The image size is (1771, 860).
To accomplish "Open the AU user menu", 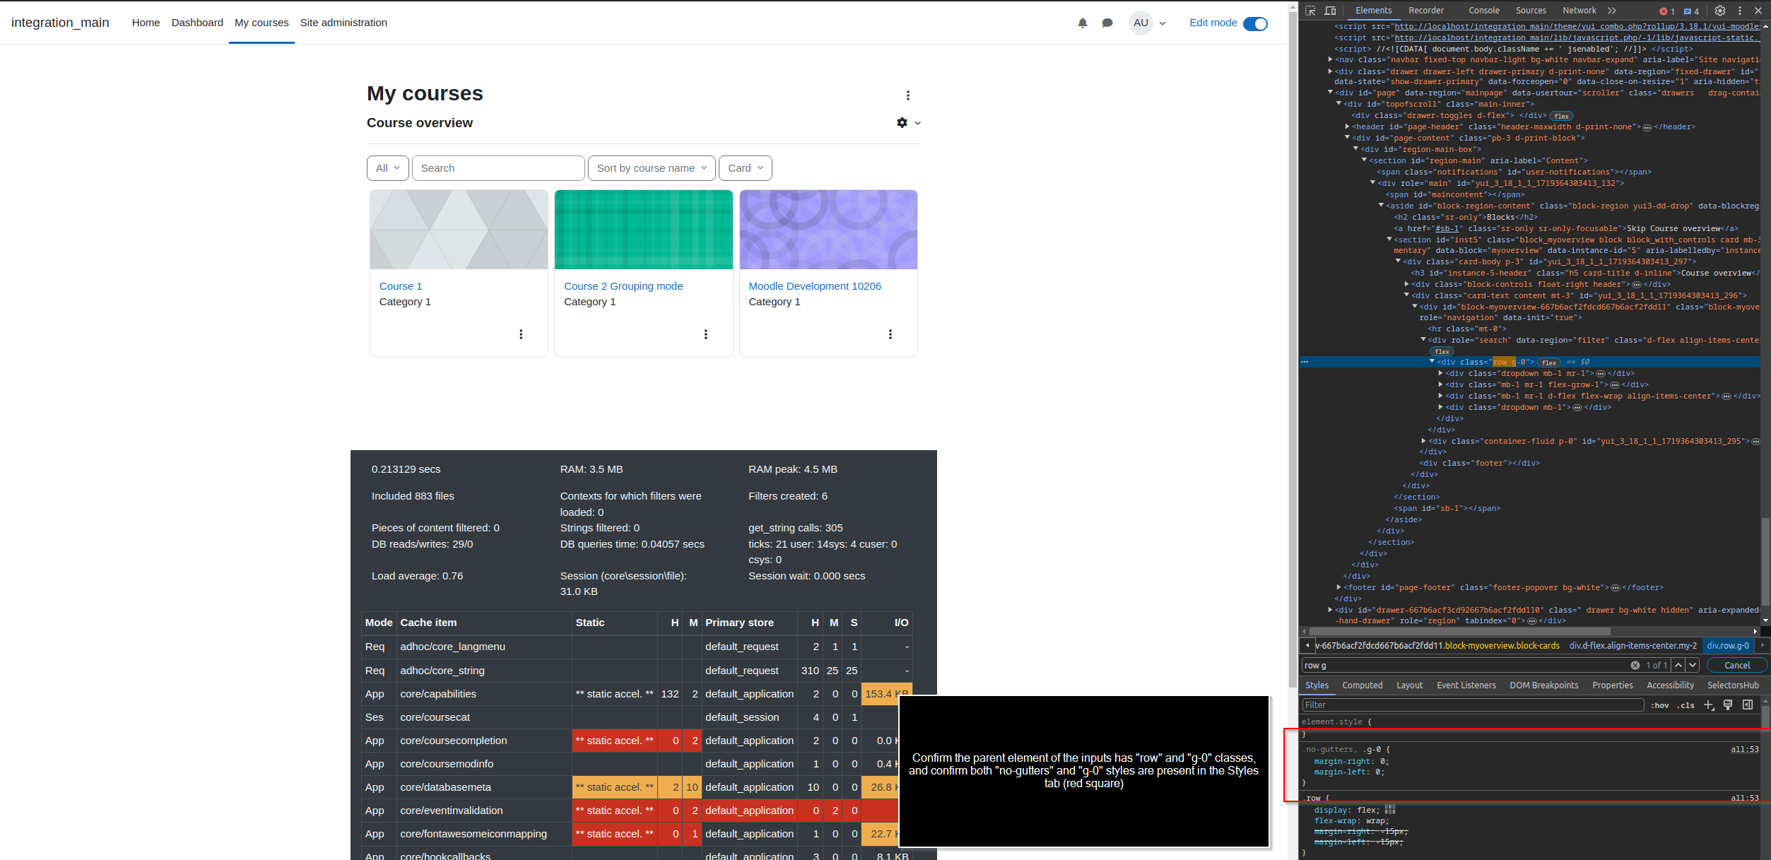I will [1148, 23].
